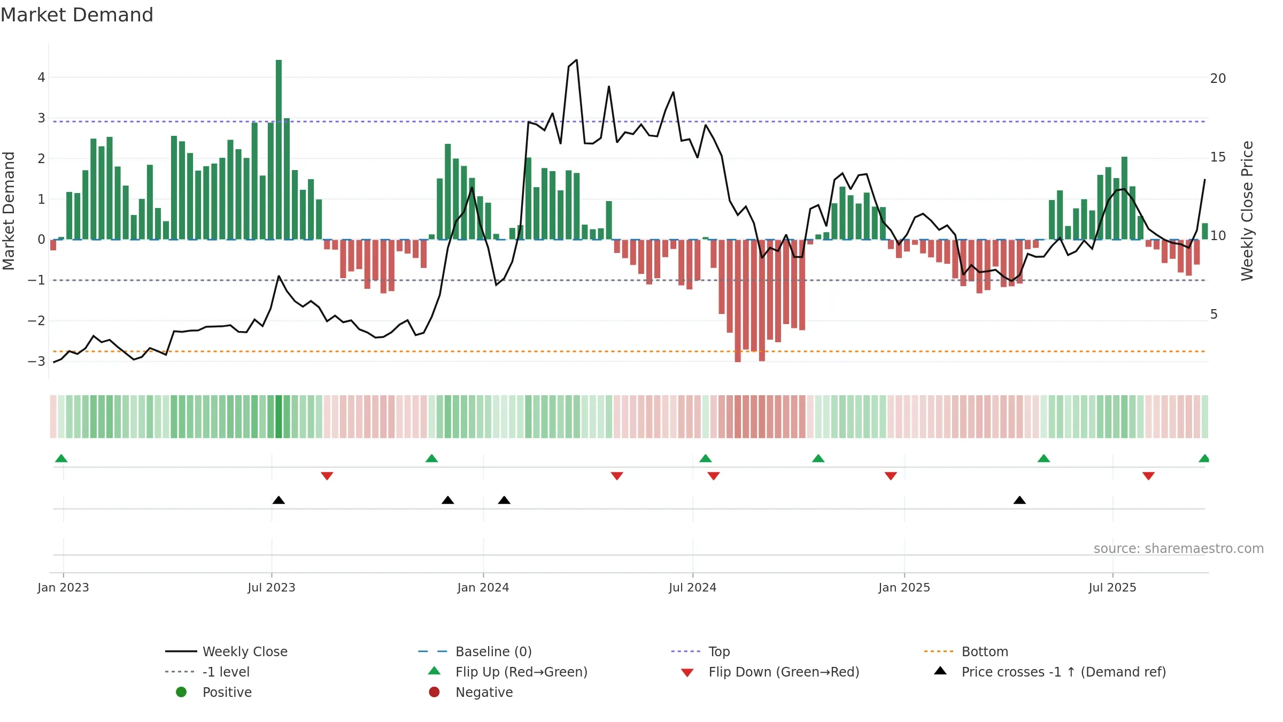Click the black price-cross marker at Jul 2023

click(x=279, y=500)
